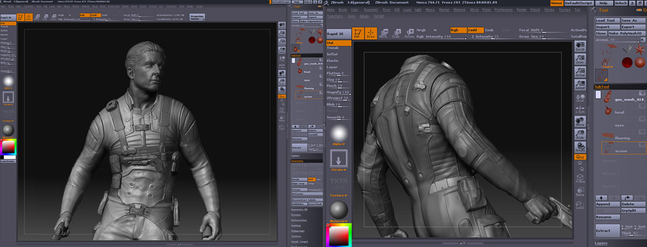Activate Edit mode icon in right ZBrush window
Viewport: 647px width, 247px height.
point(358,33)
